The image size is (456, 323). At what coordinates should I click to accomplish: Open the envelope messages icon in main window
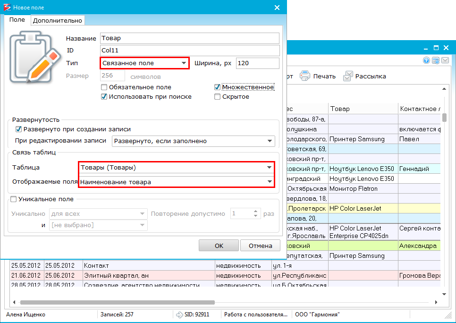pyautogui.click(x=445, y=60)
